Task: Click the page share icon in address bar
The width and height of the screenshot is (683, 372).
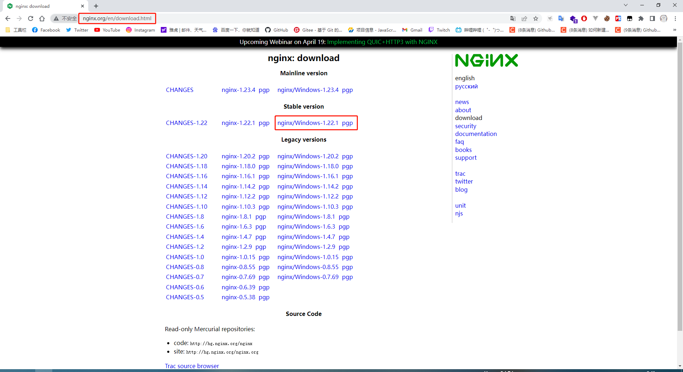Action: 524,18
